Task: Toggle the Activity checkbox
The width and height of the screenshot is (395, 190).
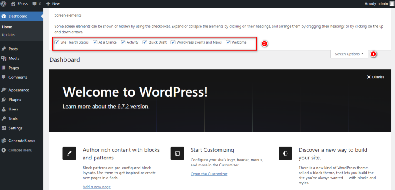Action: (x=123, y=42)
